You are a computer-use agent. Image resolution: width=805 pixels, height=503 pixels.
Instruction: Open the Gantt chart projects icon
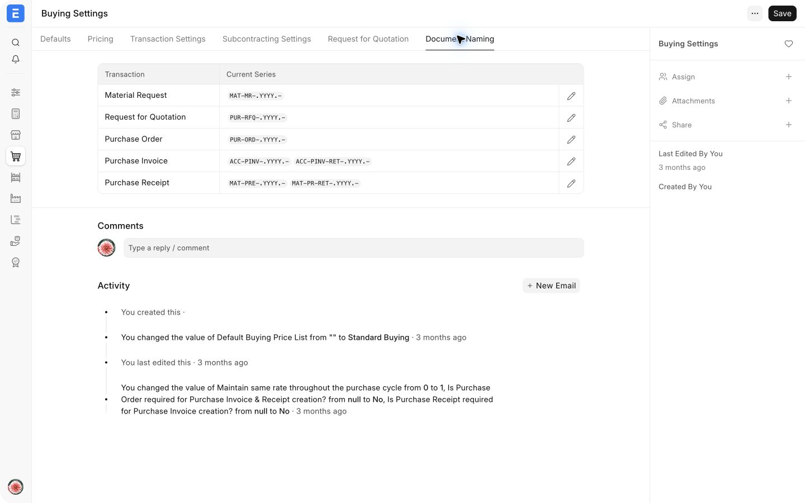16,220
